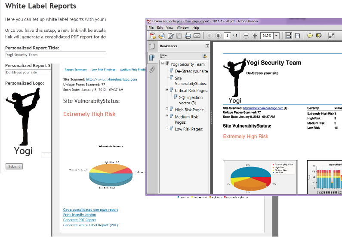Go to previous page with up arrow

(x=210, y=36)
